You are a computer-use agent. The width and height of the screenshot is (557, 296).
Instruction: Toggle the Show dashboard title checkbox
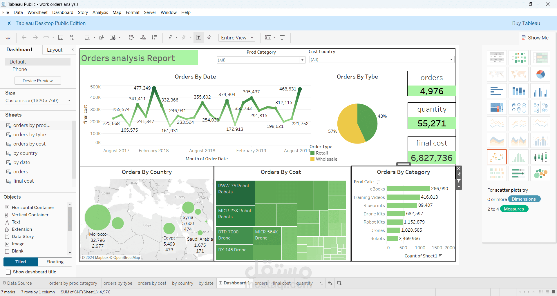(x=8, y=272)
